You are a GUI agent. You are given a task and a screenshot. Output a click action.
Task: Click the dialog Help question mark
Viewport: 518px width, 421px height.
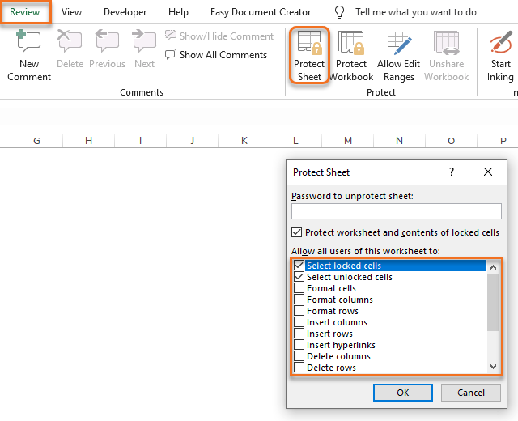point(452,172)
